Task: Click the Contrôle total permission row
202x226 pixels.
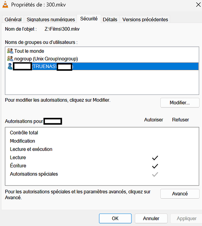Action: click(102, 133)
